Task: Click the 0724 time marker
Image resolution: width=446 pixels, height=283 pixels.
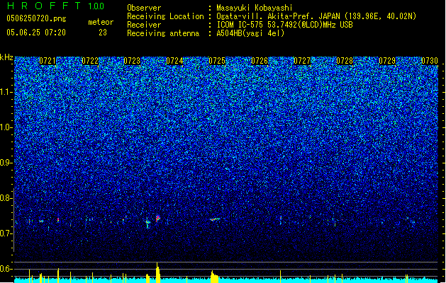Action: [174, 61]
